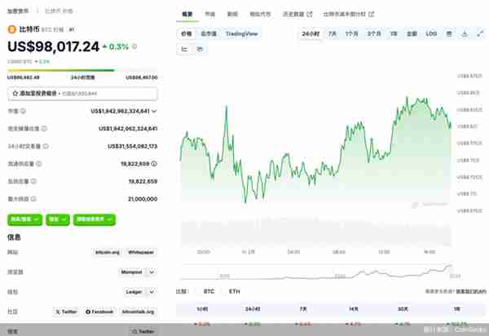
Task: Switch to candlestick chart type icon
Action: point(200,49)
